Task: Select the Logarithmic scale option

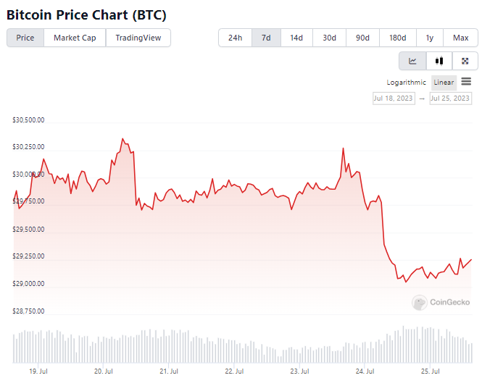Action: point(406,83)
